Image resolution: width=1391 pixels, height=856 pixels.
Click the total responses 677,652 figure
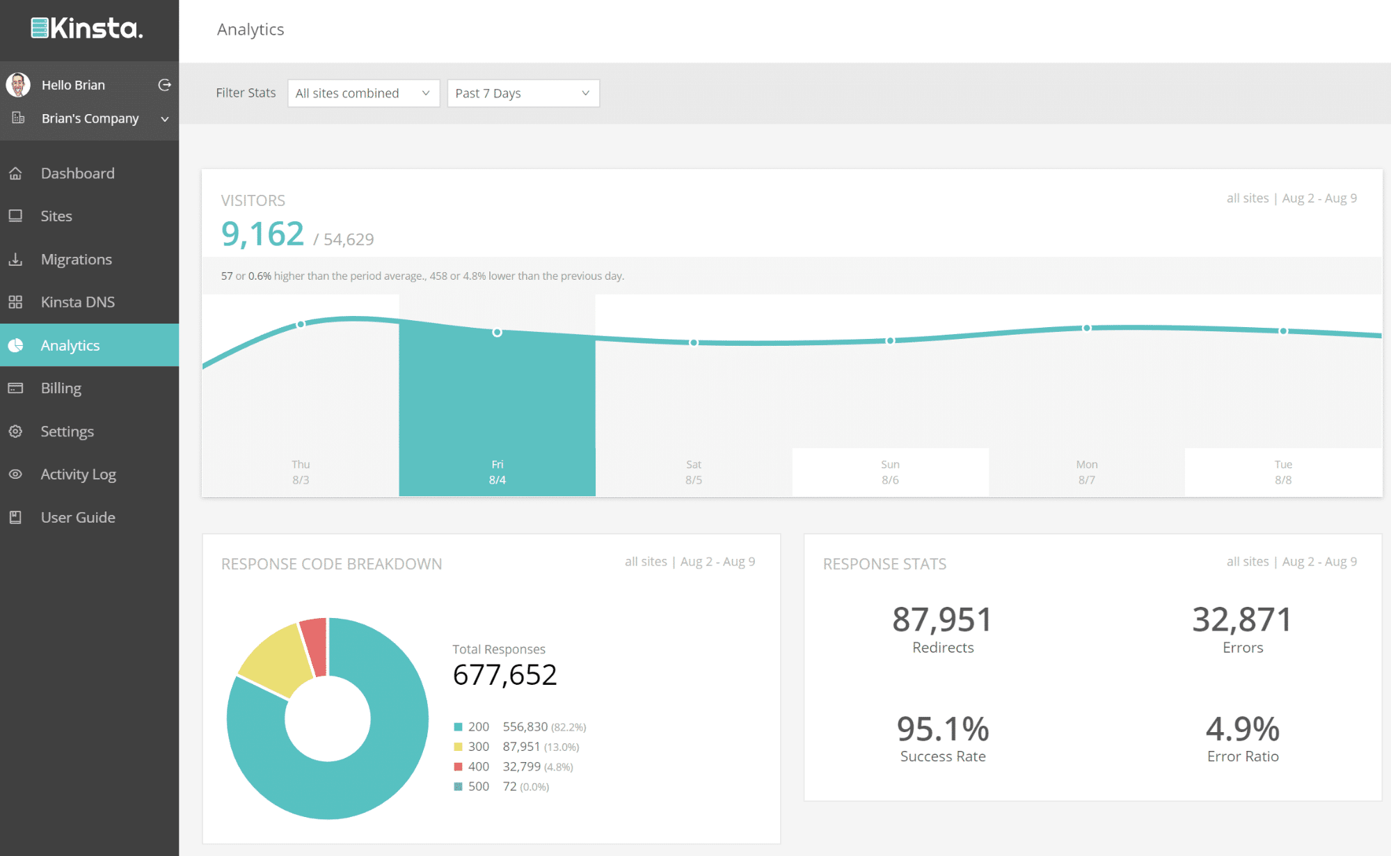point(504,674)
